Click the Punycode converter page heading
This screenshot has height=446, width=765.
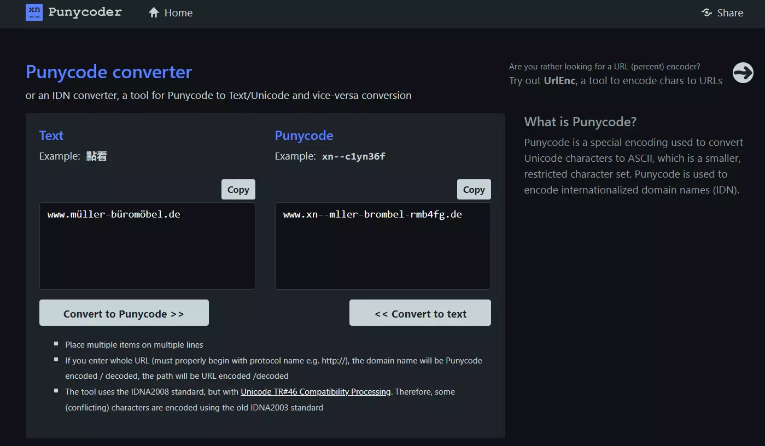coord(108,72)
